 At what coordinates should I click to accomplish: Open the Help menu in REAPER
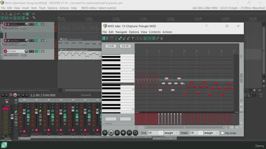[x=74, y=8]
